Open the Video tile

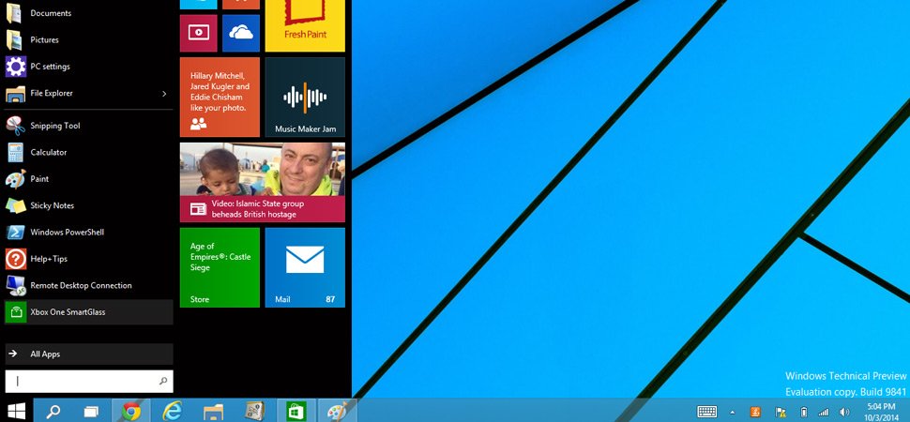click(199, 33)
